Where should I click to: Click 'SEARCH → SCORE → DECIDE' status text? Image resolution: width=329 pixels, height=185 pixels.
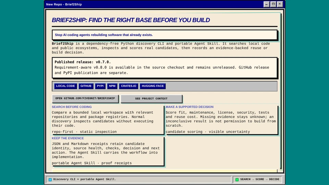pyautogui.click(x=260, y=179)
